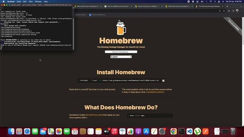Image resolution: width=244 pixels, height=137 pixels.
Task: Launch FaceTime from the Dock
Action: pos(67,131)
